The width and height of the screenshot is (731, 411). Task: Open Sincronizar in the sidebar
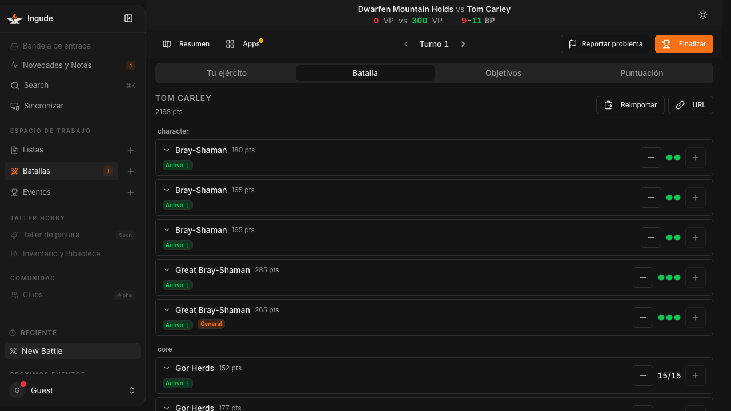(x=73, y=106)
